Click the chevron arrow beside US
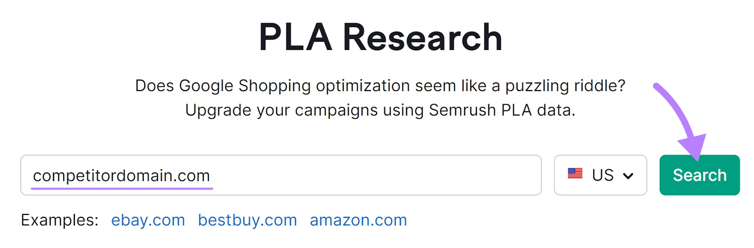Screen dimensions: 754x248 click(x=628, y=176)
